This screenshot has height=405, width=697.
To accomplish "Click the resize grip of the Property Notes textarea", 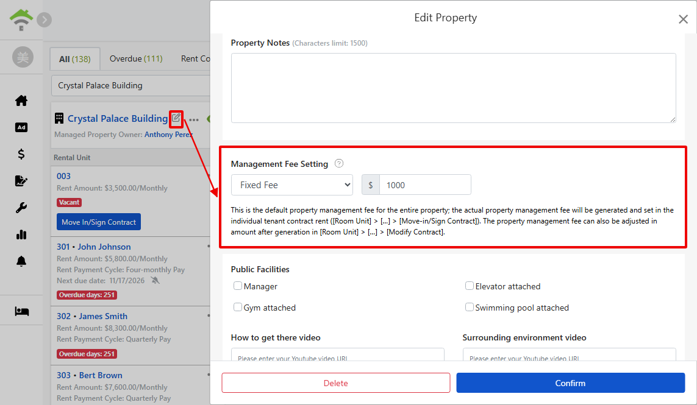I will (673, 119).
